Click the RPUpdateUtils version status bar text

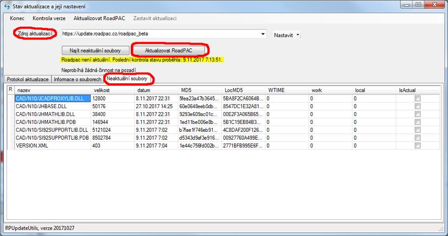point(40,228)
